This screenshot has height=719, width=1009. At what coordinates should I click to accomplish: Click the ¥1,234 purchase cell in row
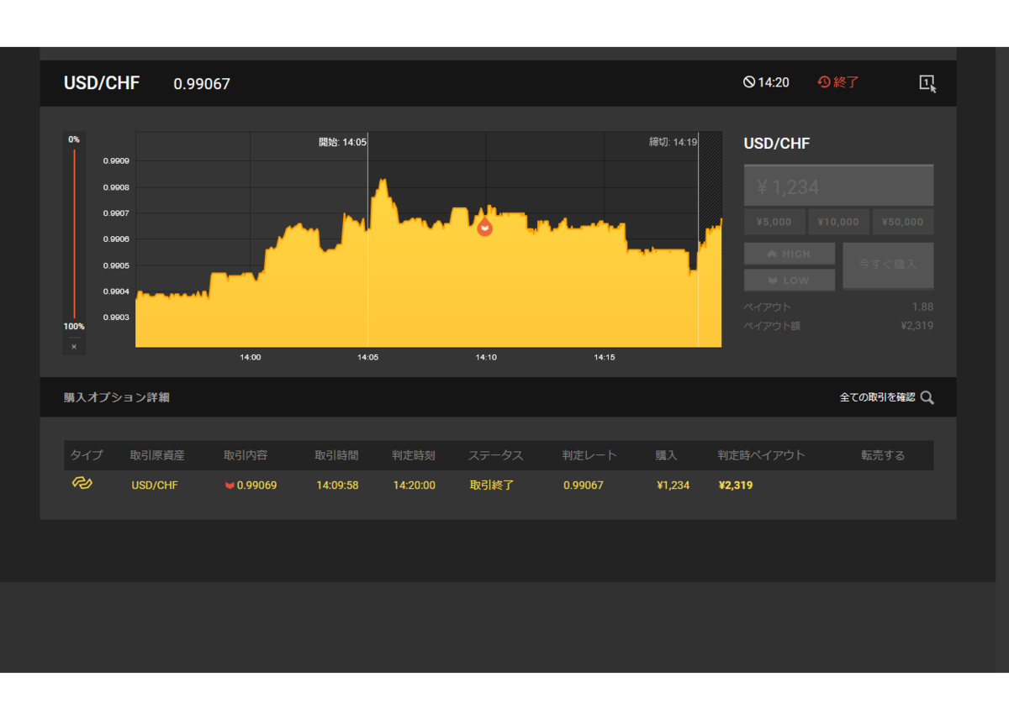point(673,485)
